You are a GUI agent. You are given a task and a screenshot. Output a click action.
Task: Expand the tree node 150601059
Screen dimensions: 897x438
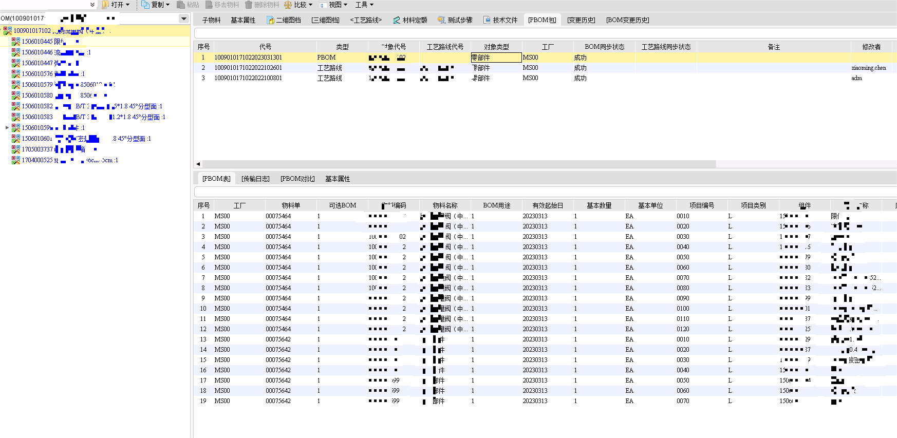coord(7,127)
